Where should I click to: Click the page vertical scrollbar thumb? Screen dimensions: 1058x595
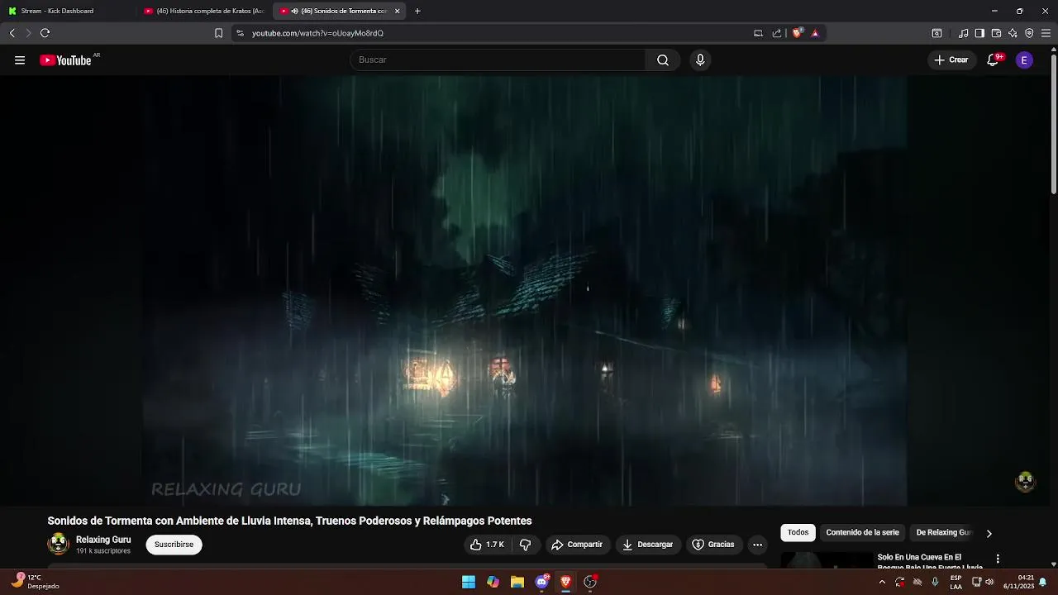[1053, 124]
